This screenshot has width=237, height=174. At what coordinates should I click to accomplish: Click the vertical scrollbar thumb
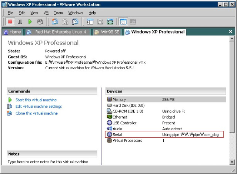coord(232,87)
